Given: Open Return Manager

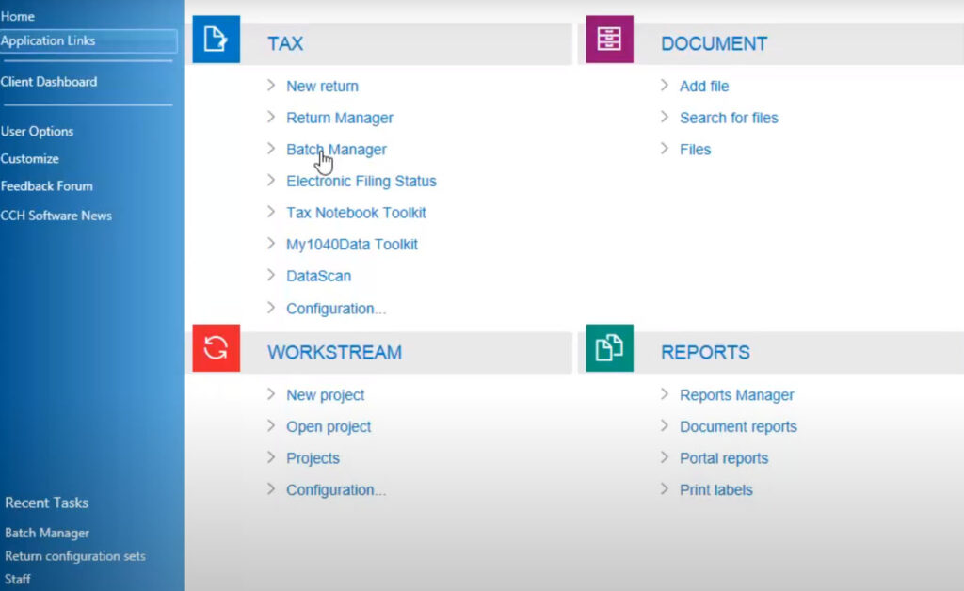Looking at the screenshot, I should (x=339, y=118).
